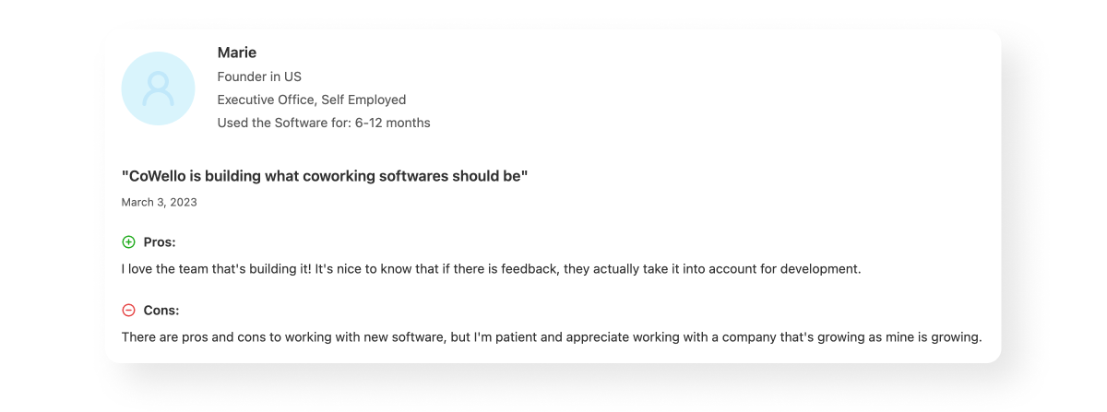The width and height of the screenshot is (1107, 412).
Task: Click the Executive Office text
Action: (x=265, y=100)
